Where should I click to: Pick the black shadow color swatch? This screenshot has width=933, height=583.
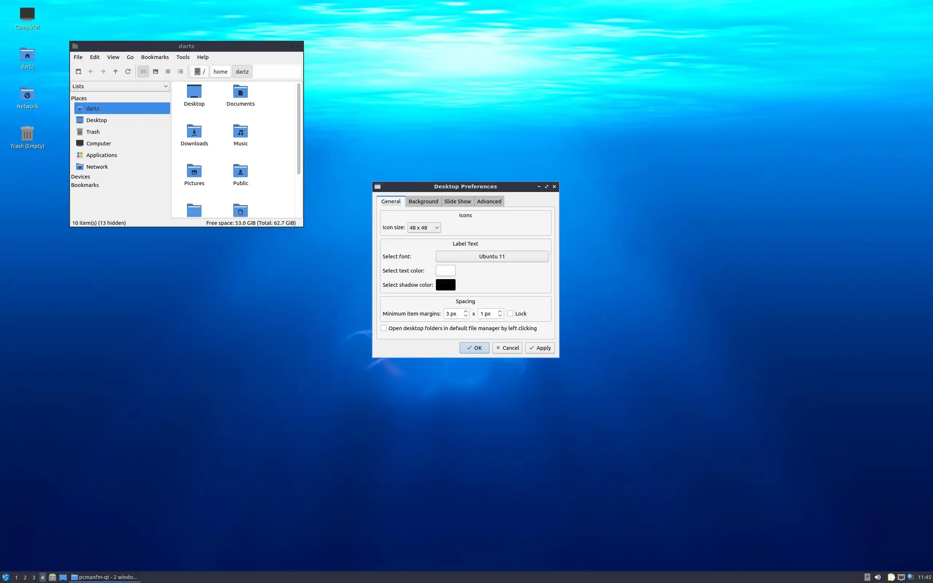pos(445,285)
